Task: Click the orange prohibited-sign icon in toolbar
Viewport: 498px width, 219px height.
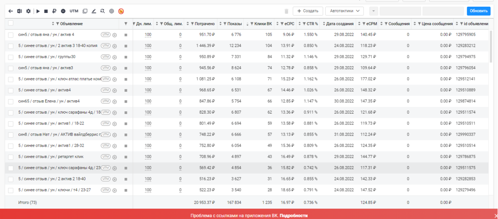Action: click(121, 11)
